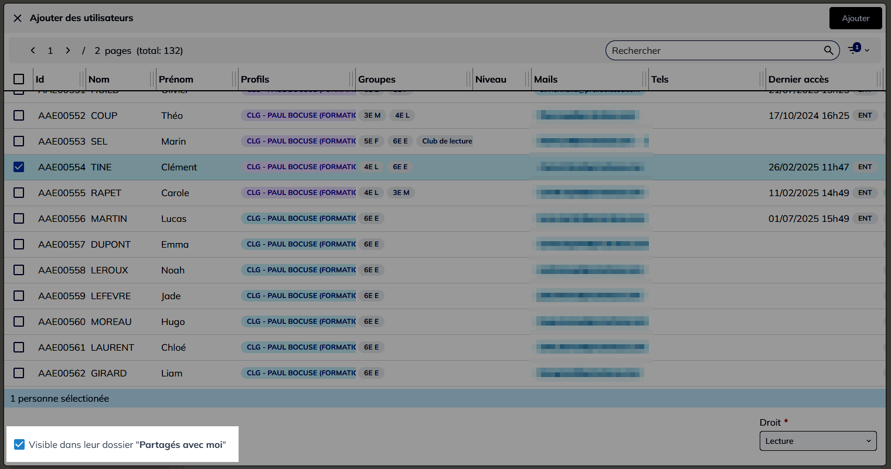Check the box for MARTIN Lucas

pos(19,218)
